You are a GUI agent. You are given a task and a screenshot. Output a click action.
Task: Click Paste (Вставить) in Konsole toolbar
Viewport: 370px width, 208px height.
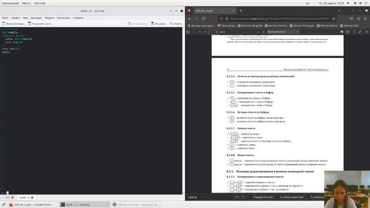tap(158, 24)
